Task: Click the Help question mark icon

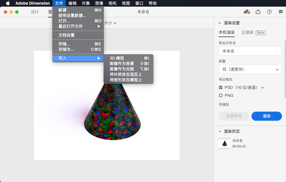Action: (269, 12)
